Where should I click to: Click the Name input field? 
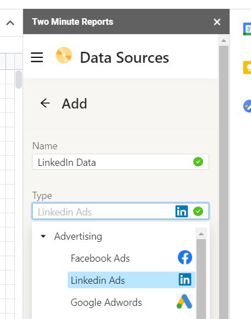pyautogui.click(x=121, y=162)
